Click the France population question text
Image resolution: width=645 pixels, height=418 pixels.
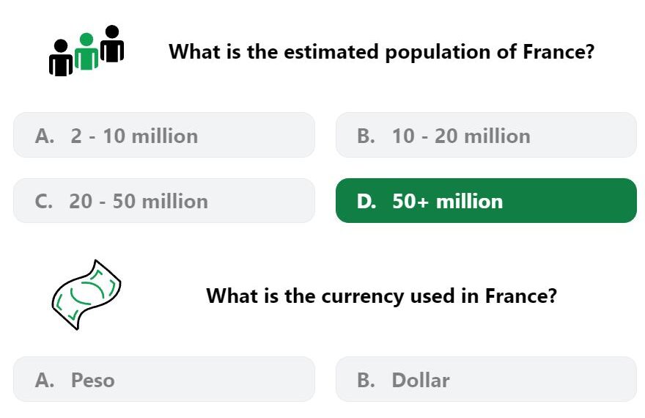point(382,52)
